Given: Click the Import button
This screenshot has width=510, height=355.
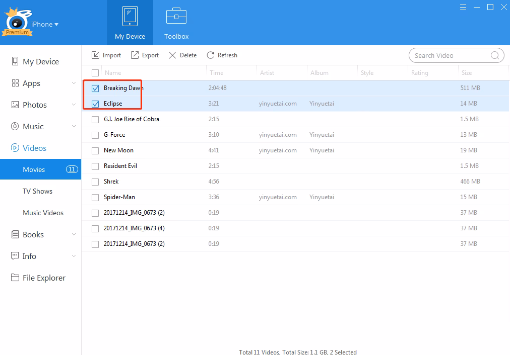Looking at the screenshot, I should (x=106, y=55).
